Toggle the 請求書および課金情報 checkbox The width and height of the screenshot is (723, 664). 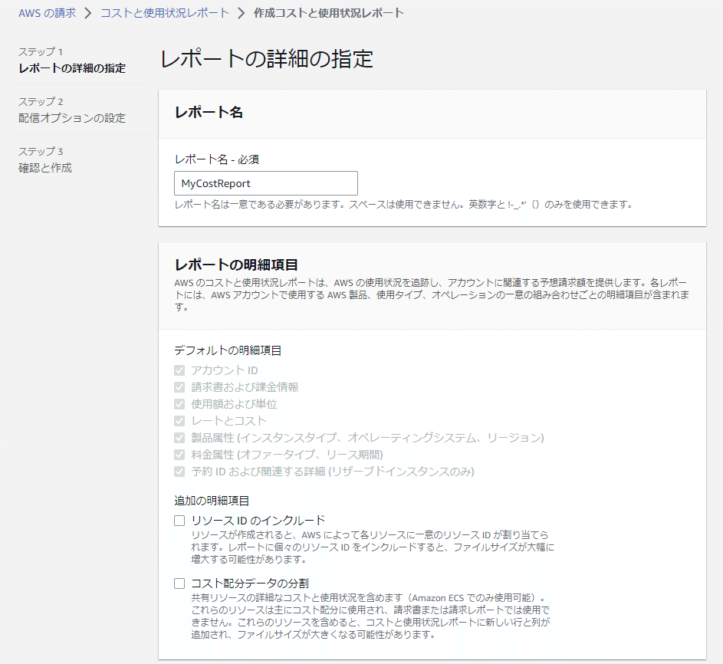(x=179, y=387)
